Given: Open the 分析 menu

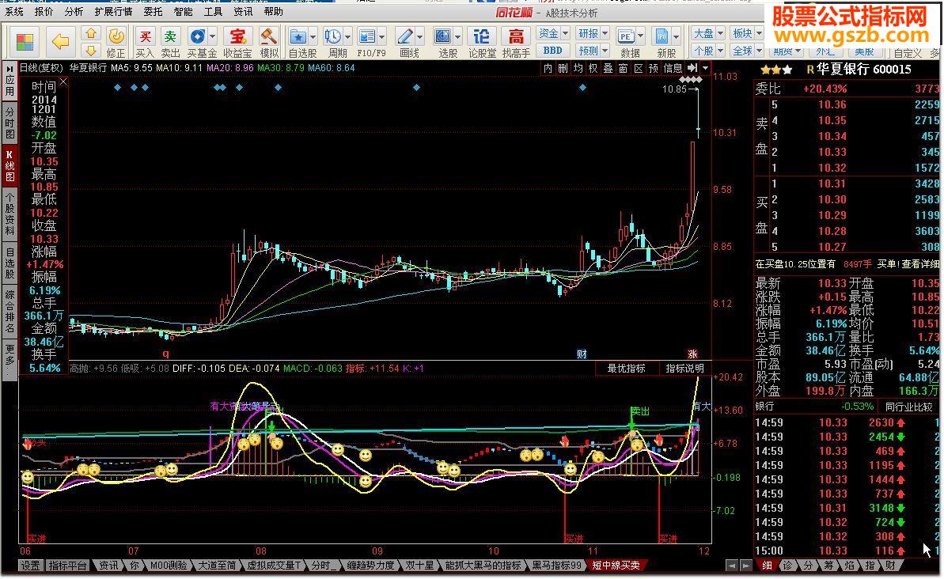Looking at the screenshot, I should pos(74,11).
